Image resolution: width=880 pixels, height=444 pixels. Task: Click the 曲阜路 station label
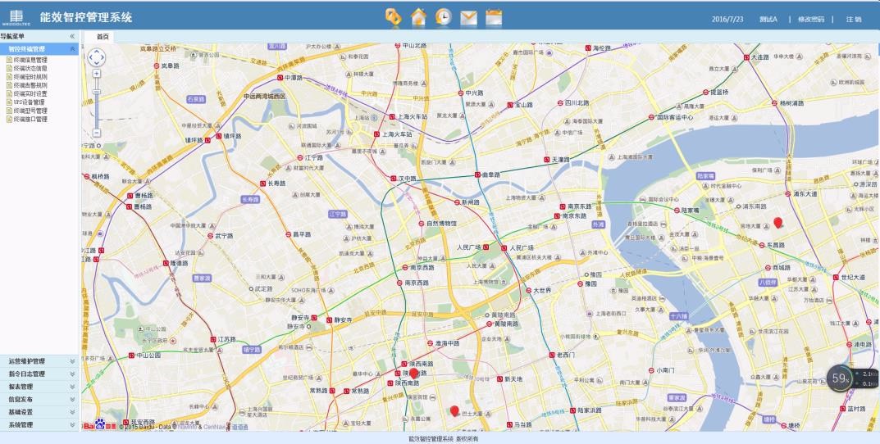point(491,175)
